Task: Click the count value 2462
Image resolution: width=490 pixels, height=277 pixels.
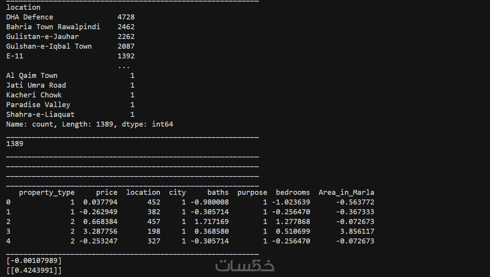Action: (x=126, y=27)
